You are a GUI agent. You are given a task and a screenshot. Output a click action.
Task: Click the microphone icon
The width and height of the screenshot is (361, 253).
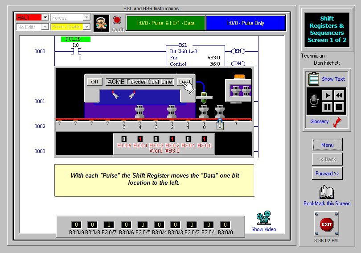(313, 101)
